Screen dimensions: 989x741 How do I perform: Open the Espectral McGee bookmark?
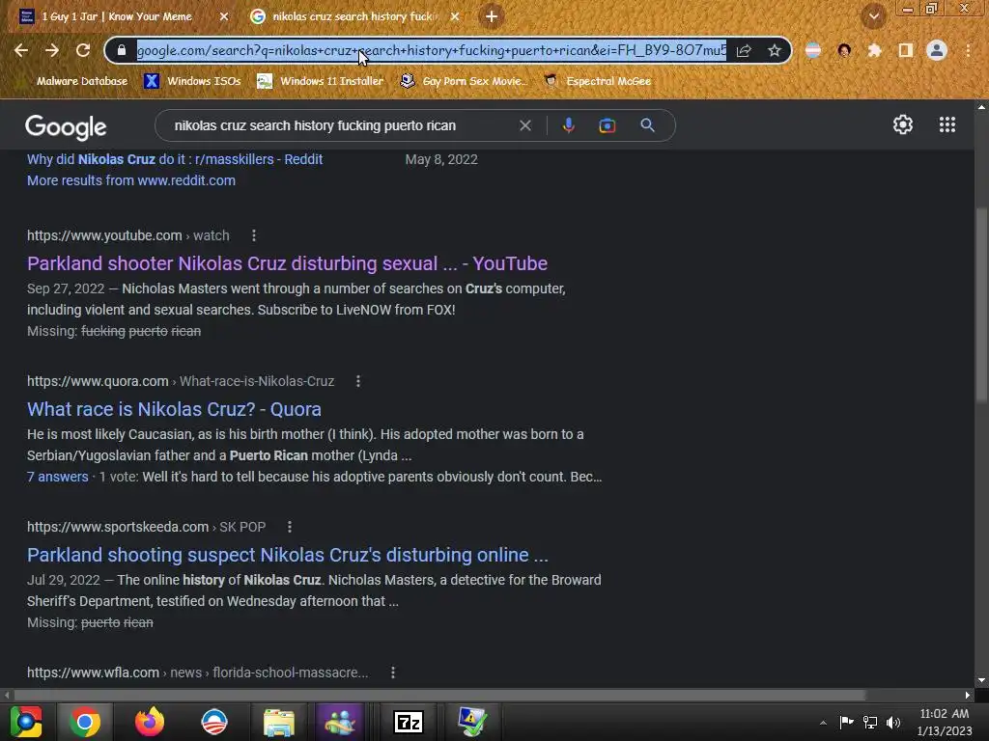click(x=598, y=81)
